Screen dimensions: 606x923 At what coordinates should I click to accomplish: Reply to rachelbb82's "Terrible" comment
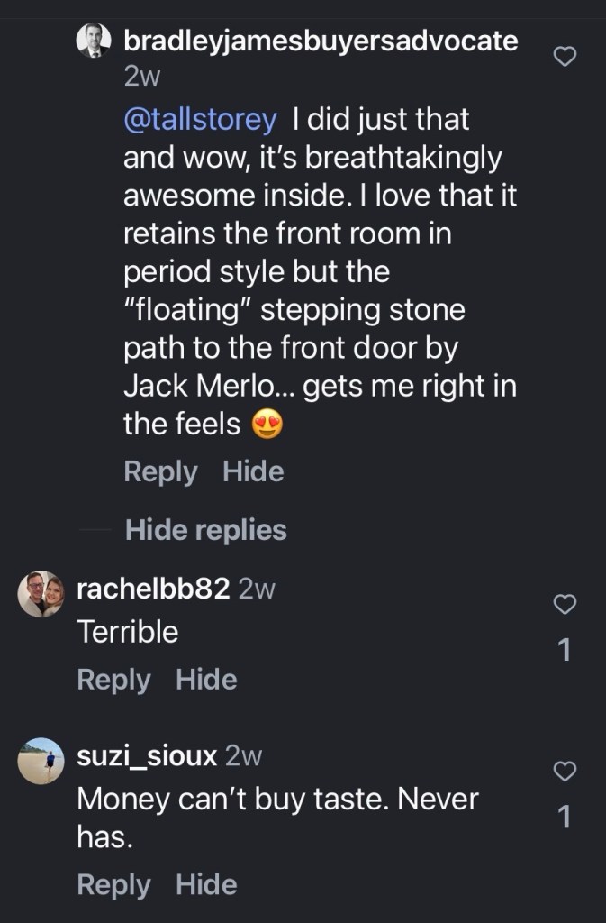click(113, 679)
